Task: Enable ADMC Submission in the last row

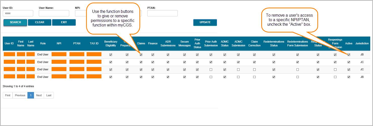Action: (x=238, y=77)
